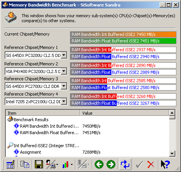Open the dropdown arrow beside person-computer icon
Screen dimensions: 181x172
57,164
